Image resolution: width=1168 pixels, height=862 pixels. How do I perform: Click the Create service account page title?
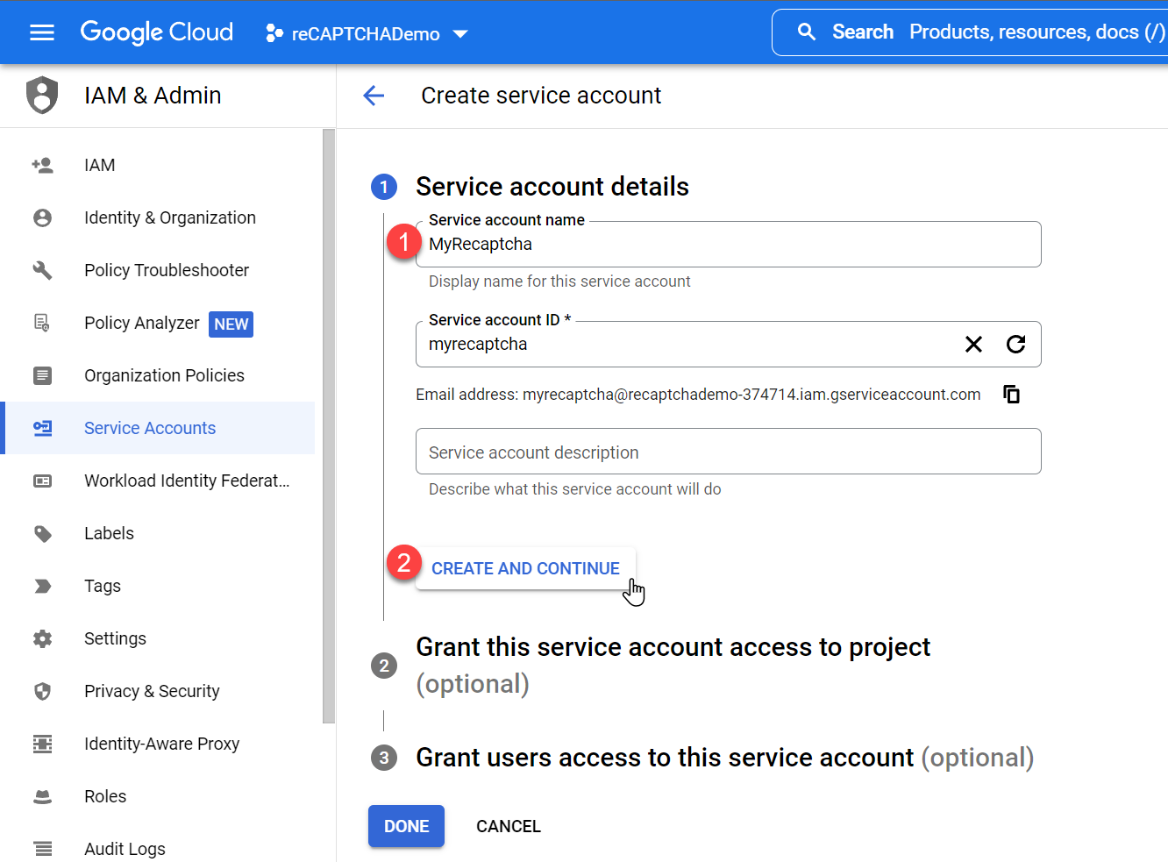[541, 95]
